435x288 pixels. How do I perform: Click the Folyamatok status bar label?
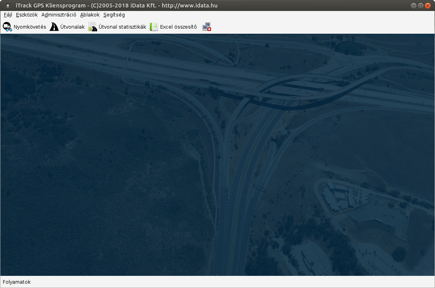click(x=16, y=282)
